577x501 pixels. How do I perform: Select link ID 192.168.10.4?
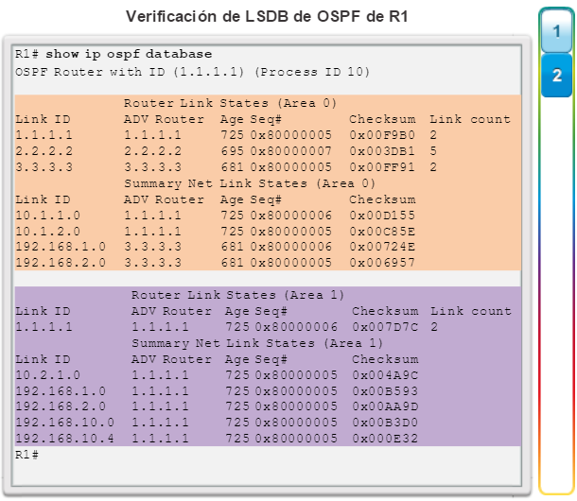64,439
